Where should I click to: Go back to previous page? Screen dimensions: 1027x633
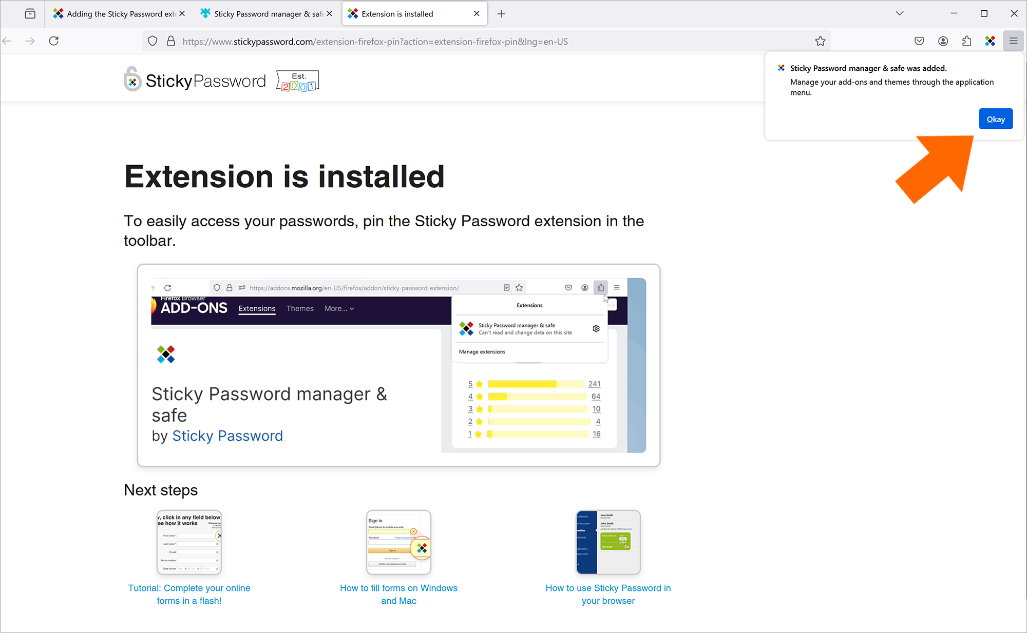click(7, 41)
